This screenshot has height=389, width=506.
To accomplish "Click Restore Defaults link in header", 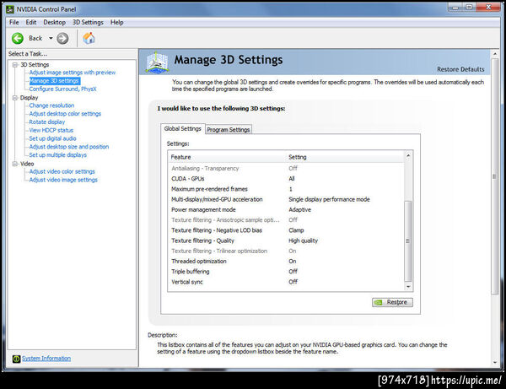I will point(460,69).
